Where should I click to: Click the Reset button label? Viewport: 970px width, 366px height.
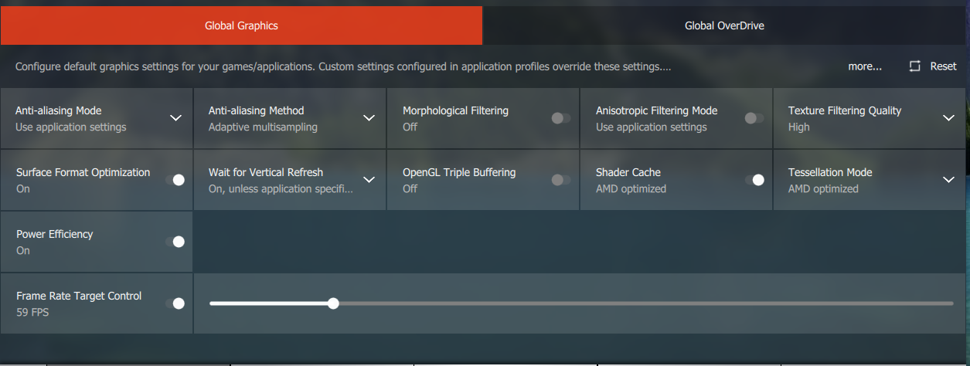click(x=943, y=66)
